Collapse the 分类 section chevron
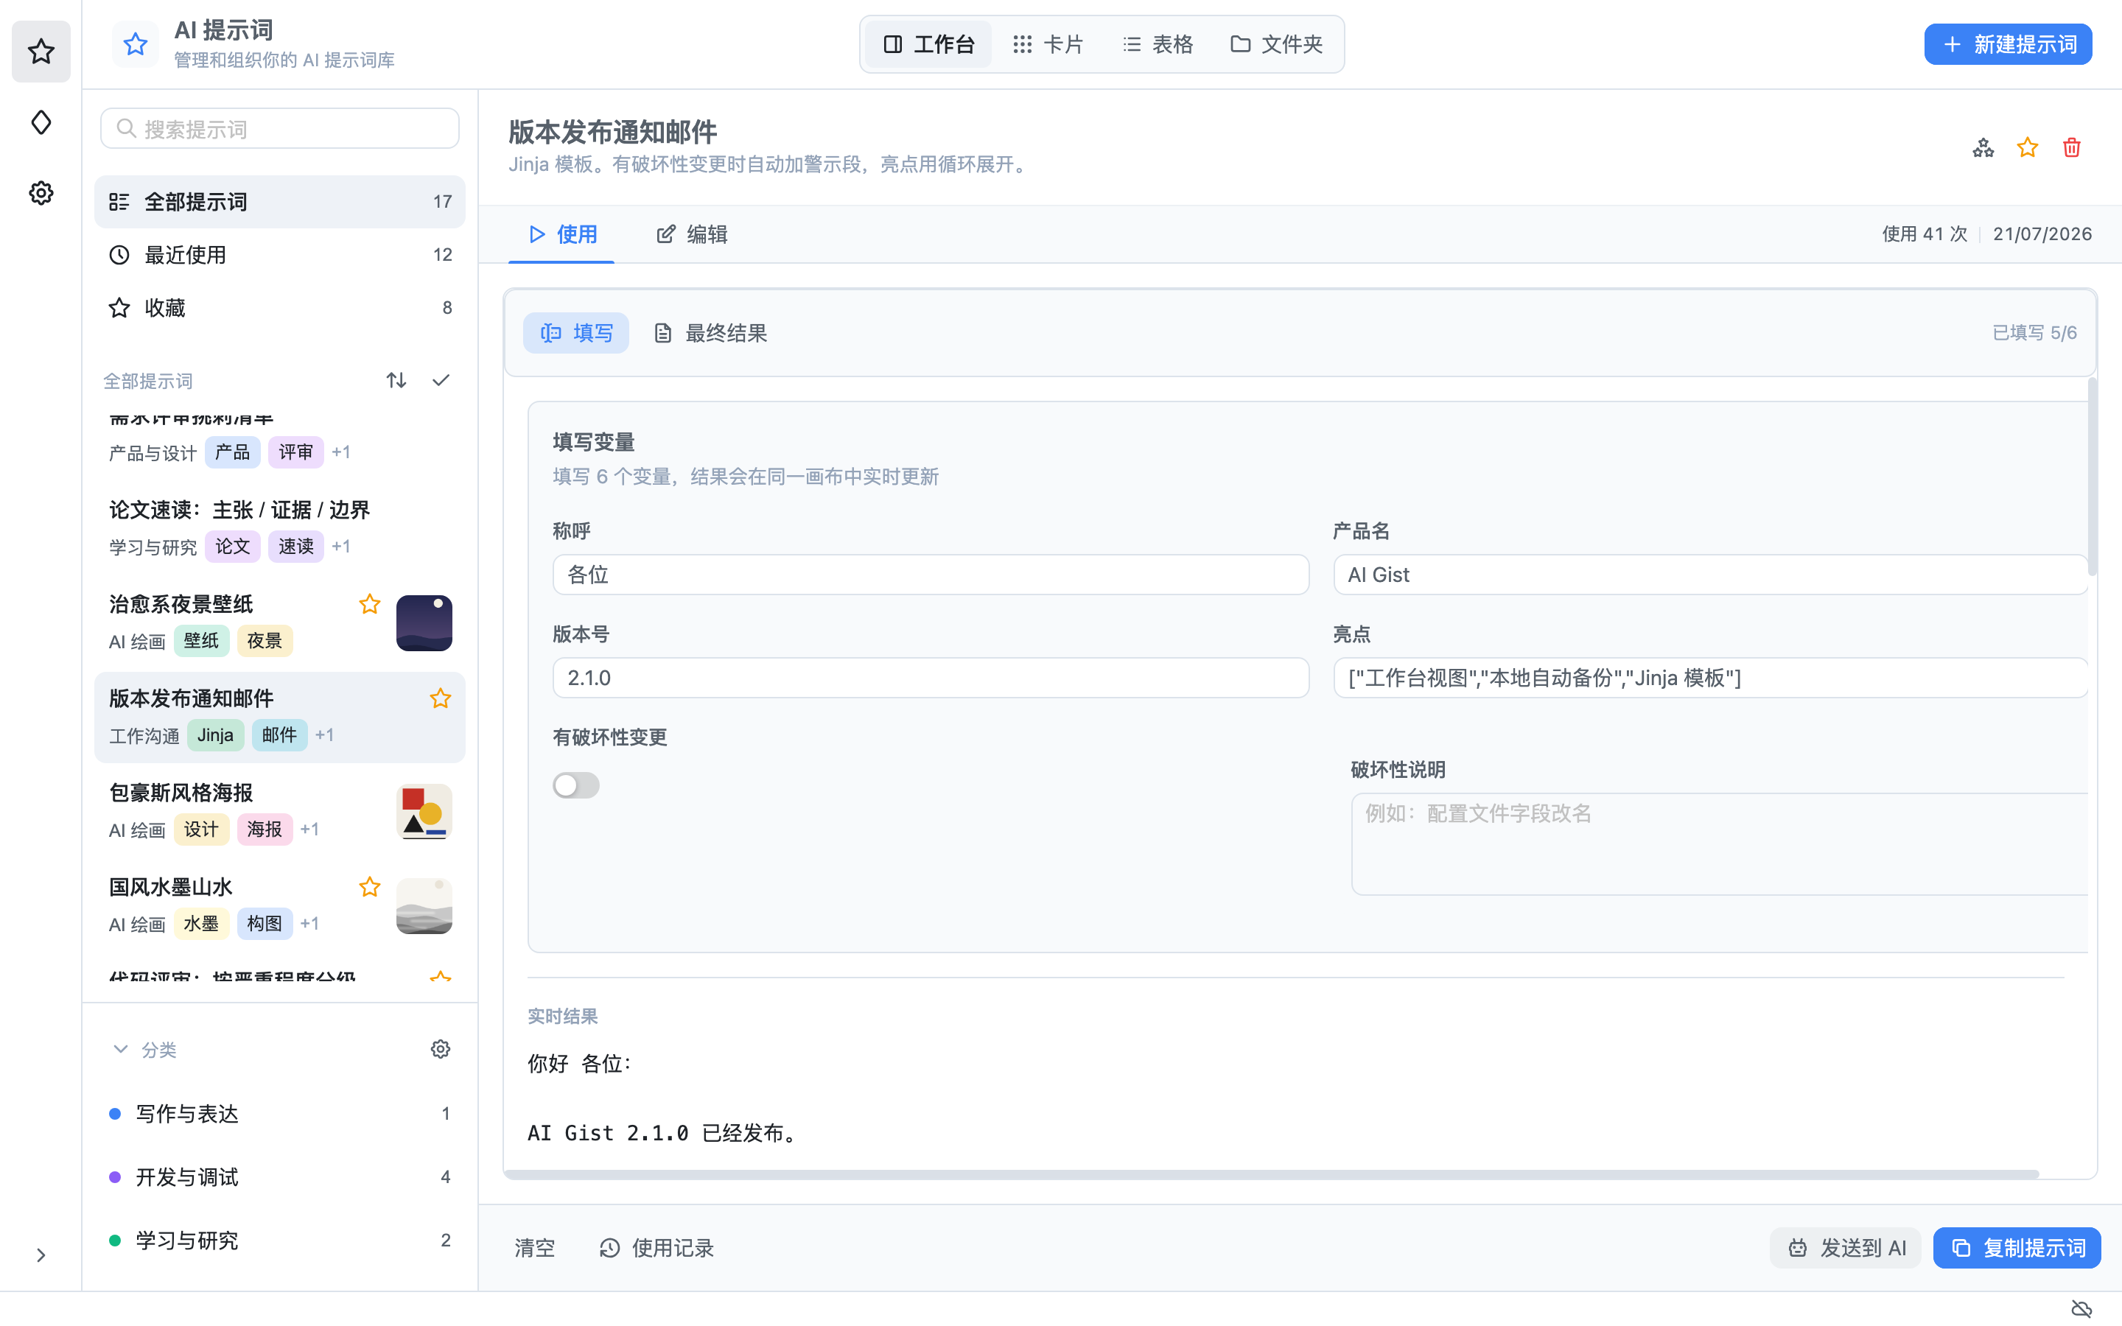Screen dimensions: 2122x1326 pyautogui.click(x=121, y=1049)
